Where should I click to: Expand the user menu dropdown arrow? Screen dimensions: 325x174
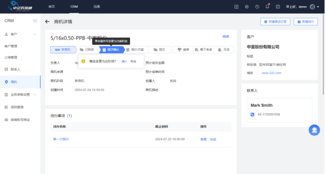(318, 7)
